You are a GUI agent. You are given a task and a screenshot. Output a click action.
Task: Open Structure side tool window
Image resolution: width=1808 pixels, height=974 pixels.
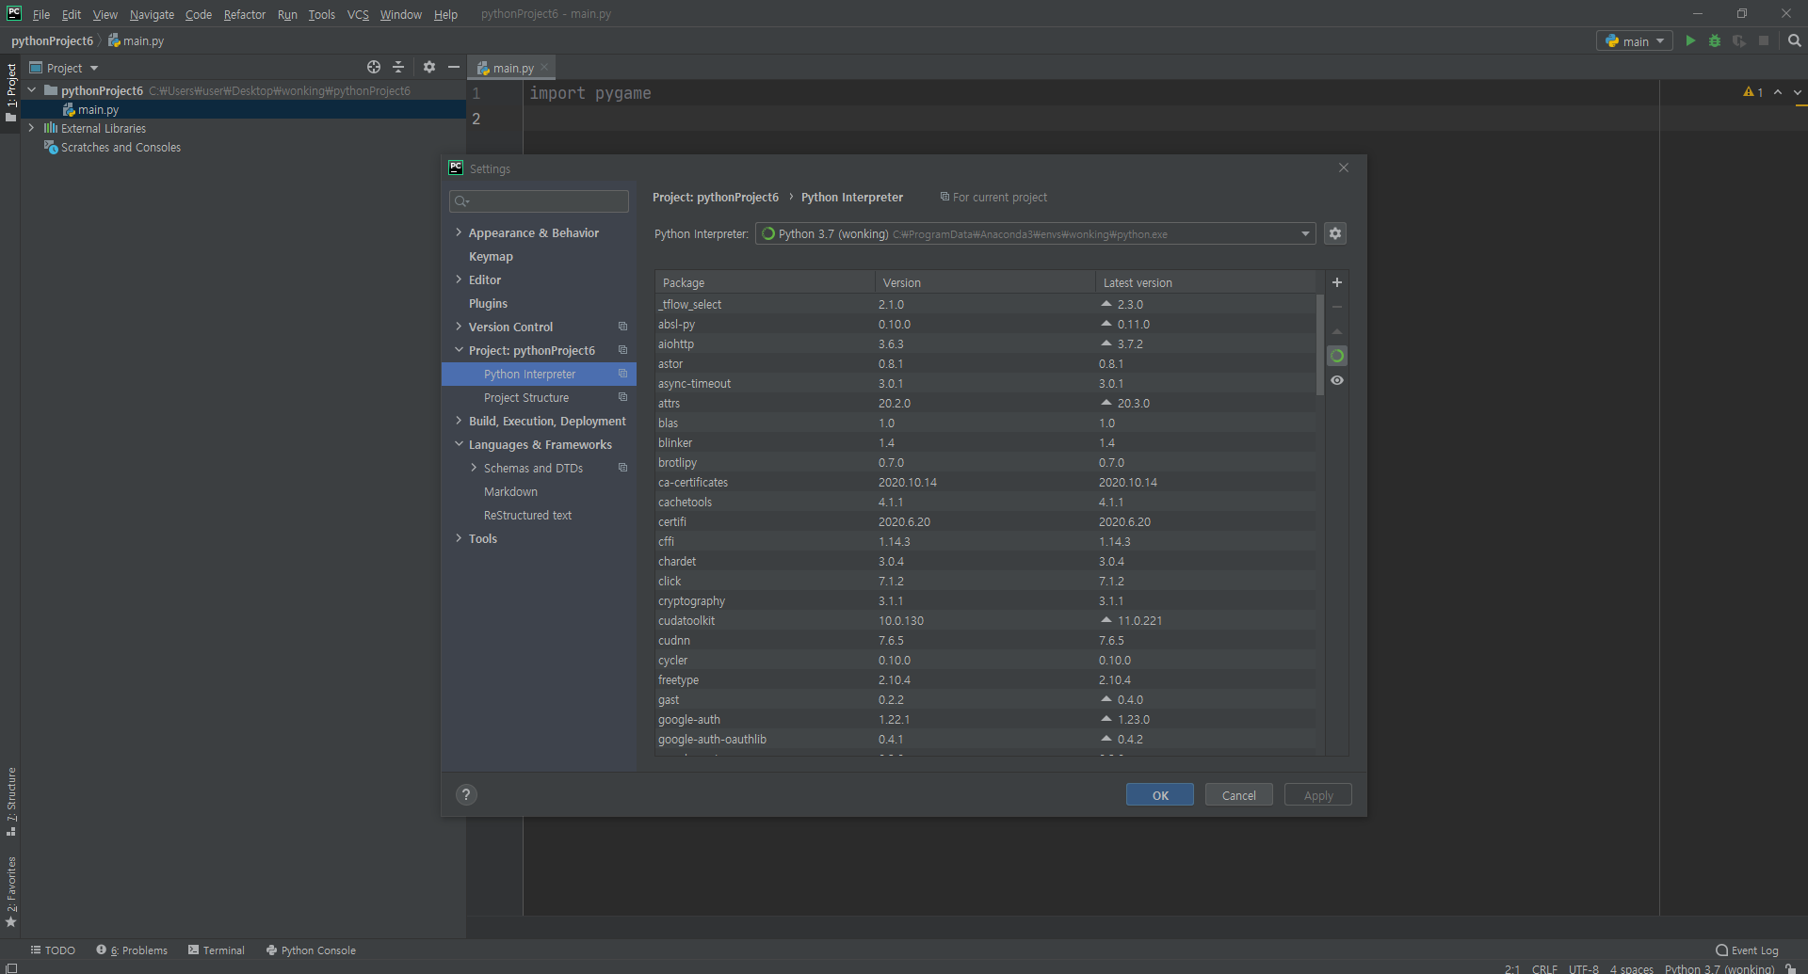coord(11,802)
